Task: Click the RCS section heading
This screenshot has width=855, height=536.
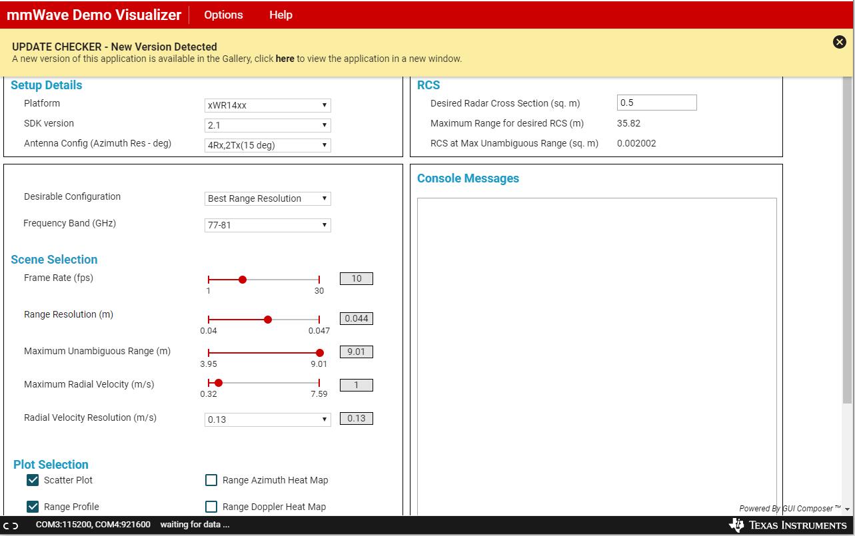Action: click(x=428, y=85)
